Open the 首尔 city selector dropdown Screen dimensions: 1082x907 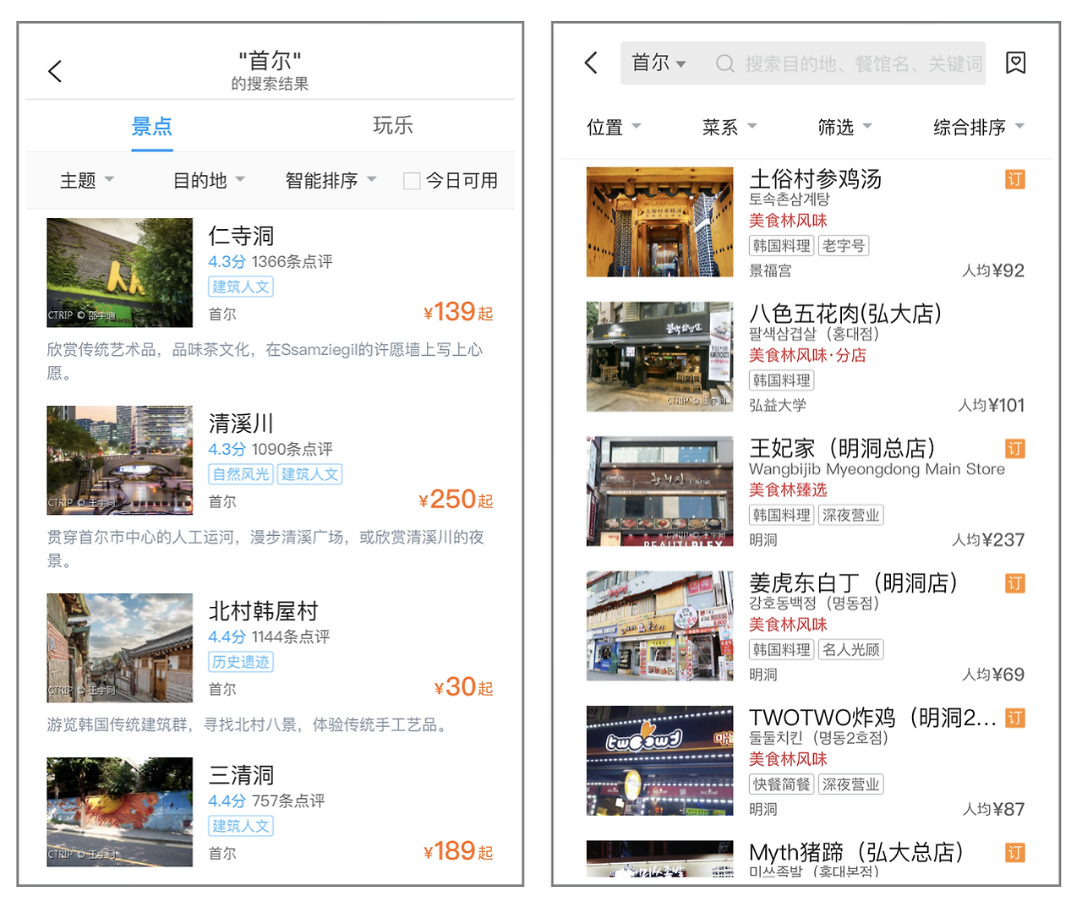point(658,63)
